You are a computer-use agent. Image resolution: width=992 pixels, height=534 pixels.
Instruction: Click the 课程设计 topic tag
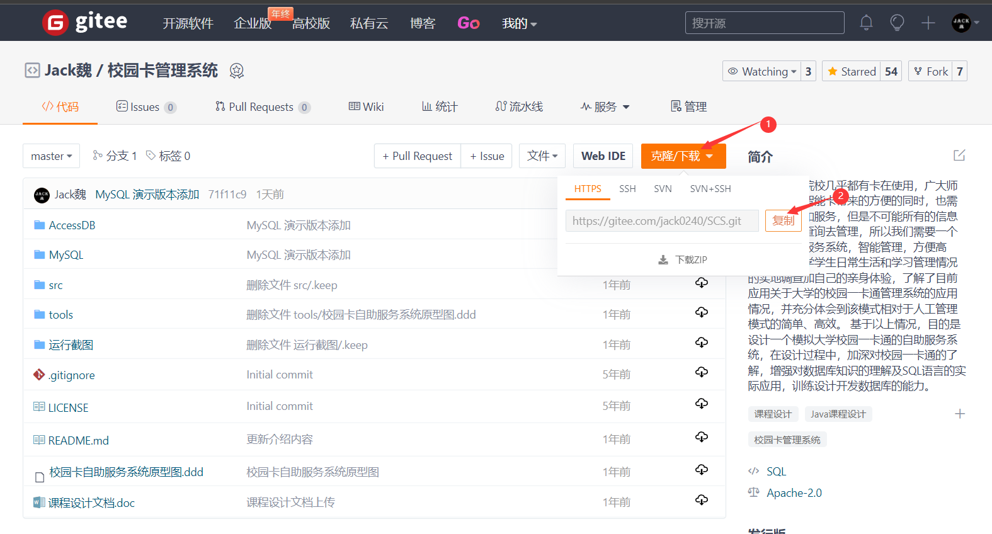pos(773,414)
